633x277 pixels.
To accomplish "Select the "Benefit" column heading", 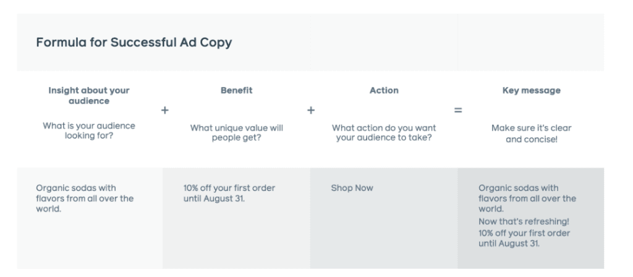I will click(236, 91).
